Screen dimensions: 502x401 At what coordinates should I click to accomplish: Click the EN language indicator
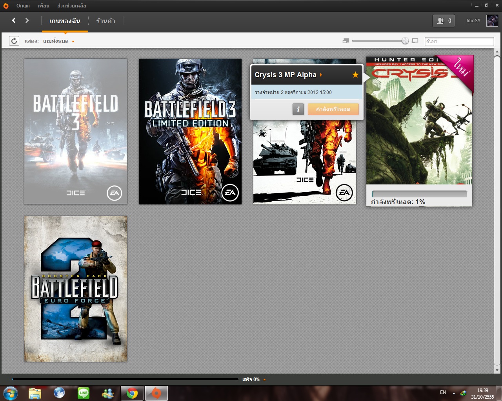(443, 392)
